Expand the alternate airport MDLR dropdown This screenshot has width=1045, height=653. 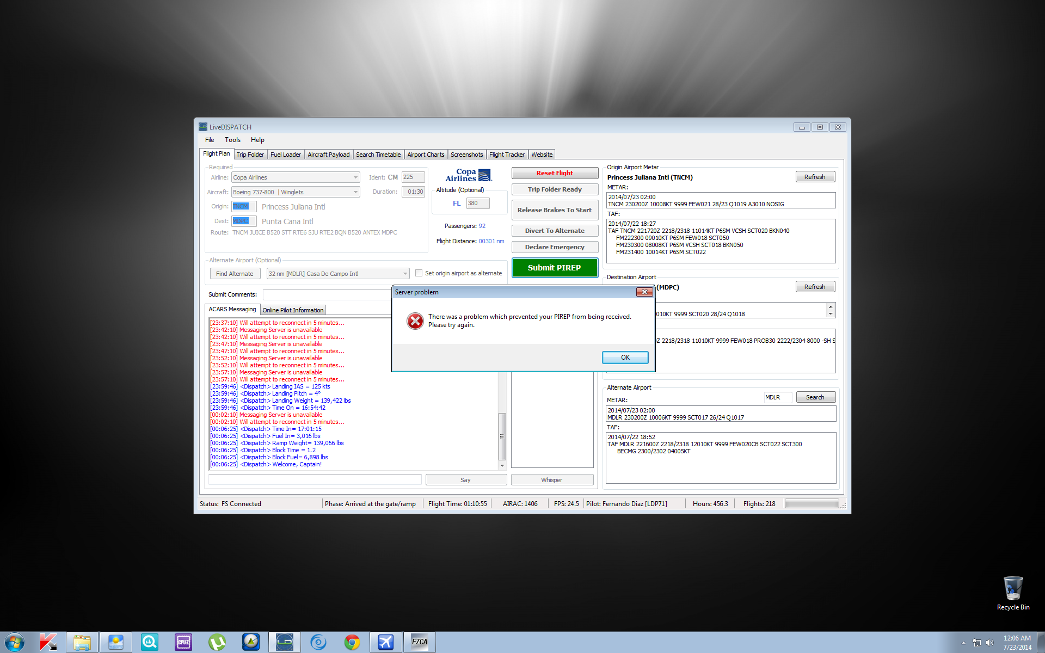[x=405, y=274]
